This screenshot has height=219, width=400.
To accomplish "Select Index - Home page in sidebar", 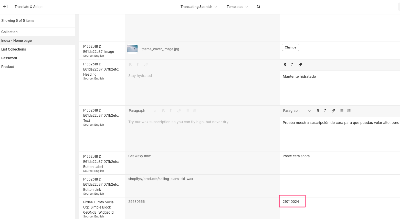I will click(37, 41).
